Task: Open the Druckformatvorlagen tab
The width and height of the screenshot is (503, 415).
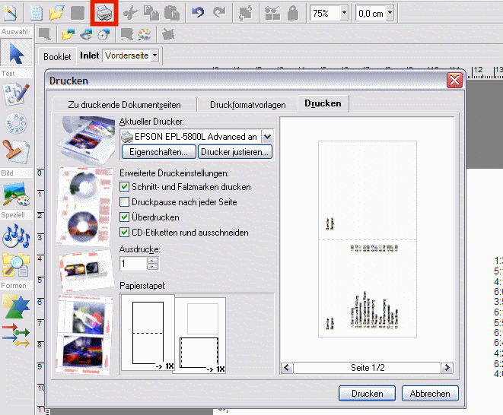Action: tap(248, 105)
